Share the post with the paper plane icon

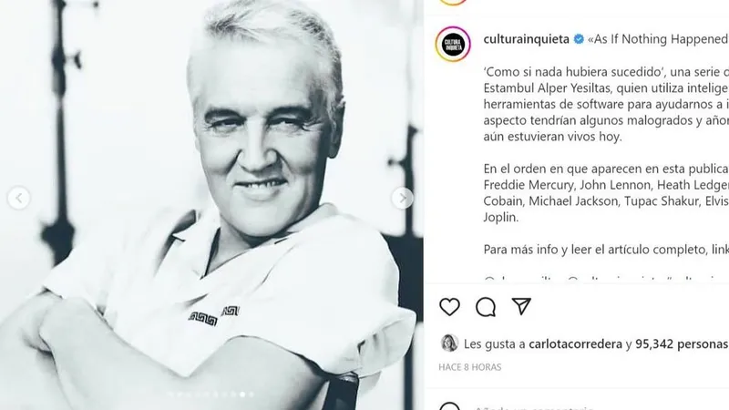pyautogui.click(x=521, y=306)
